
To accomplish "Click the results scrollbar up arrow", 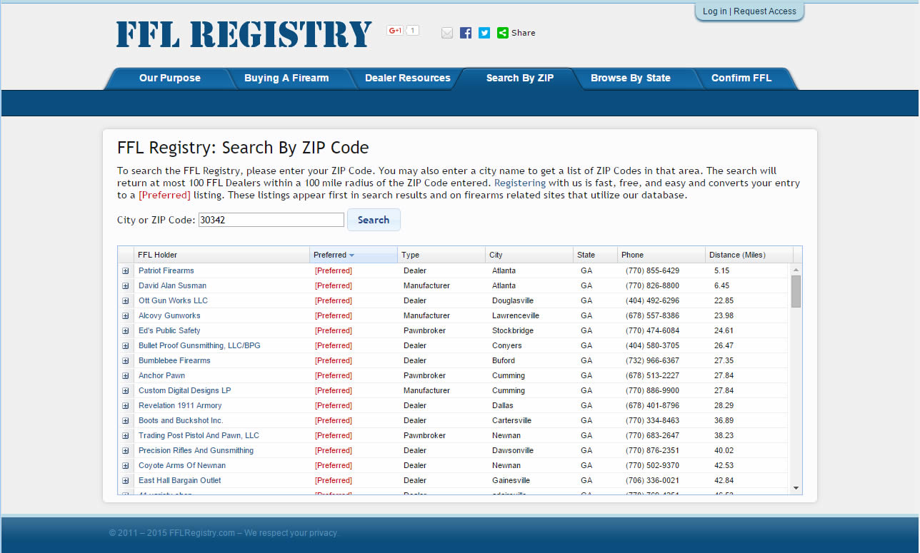I will coord(796,270).
